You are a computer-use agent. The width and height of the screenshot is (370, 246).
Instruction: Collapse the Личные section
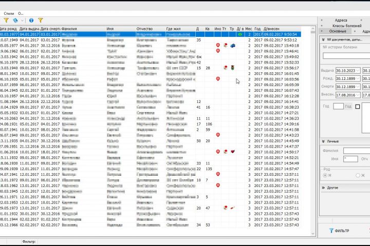(323, 141)
